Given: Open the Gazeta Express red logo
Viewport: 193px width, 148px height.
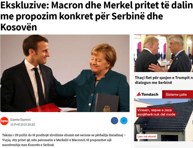Looking at the screenshot, I should coord(4,121).
